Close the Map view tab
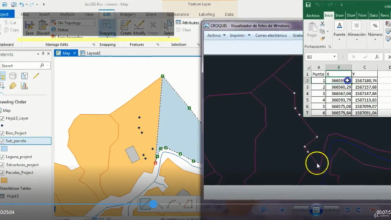This screenshot has width=391, height=220. [x=75, y=53]
